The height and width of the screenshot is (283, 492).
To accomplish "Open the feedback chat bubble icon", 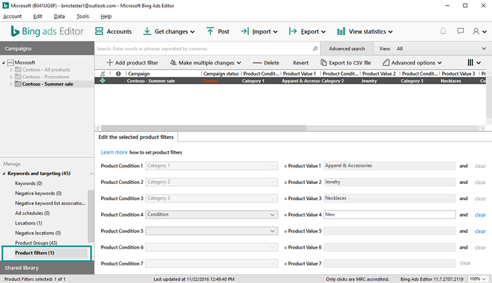I will pos(460,31).
